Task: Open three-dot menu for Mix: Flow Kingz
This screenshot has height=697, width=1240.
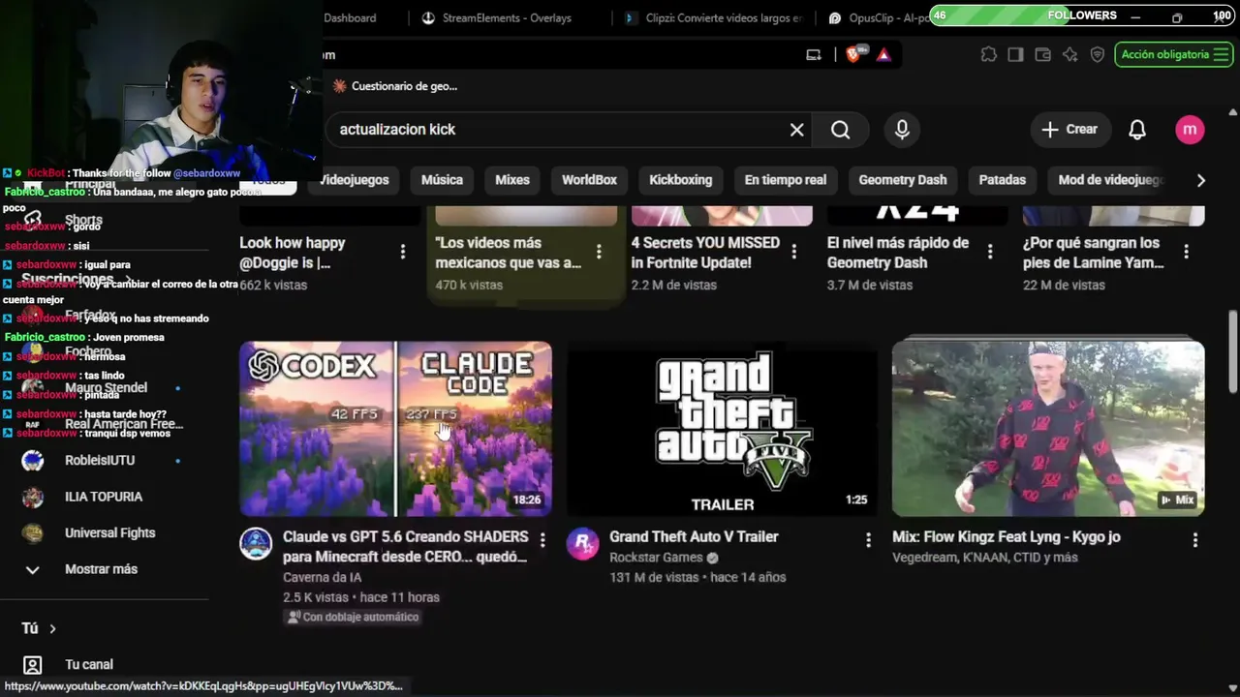Action: pos(1195,539)
